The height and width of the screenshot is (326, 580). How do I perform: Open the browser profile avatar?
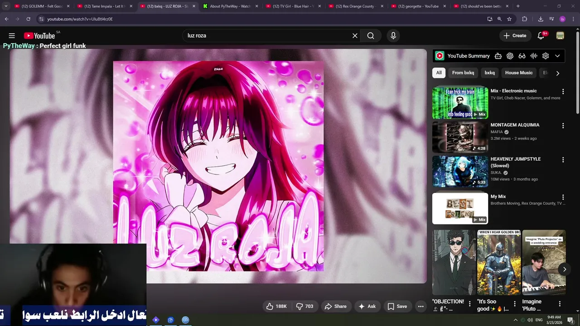pos(562,19)
